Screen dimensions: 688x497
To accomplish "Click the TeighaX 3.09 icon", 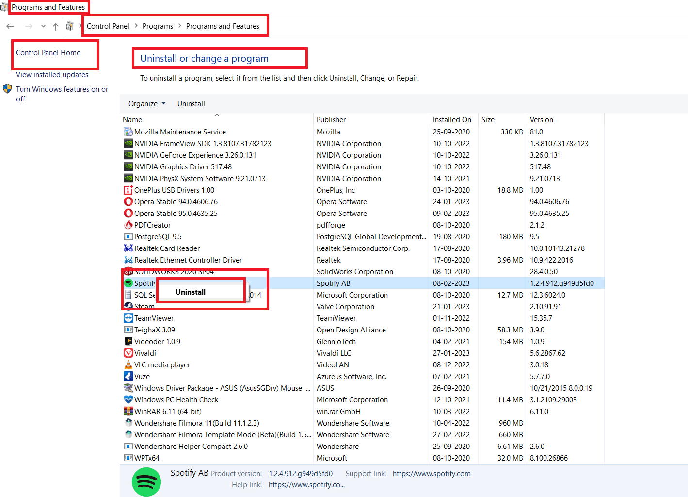I will [128, 330].
